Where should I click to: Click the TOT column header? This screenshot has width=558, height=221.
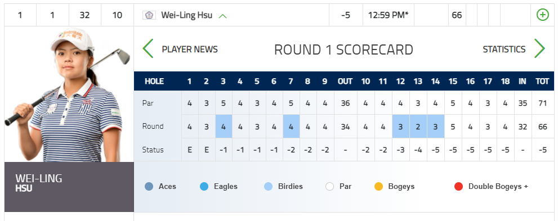[x=542, y=82]
